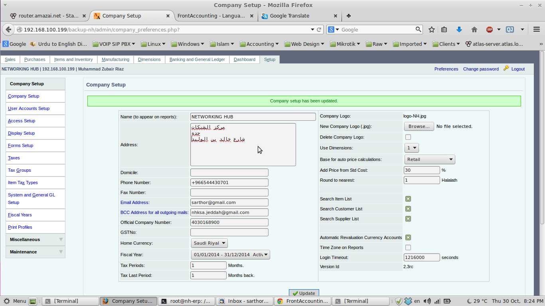Reload the page with the refresh icon
545x306 pixels.
click(x=319, y=29)
